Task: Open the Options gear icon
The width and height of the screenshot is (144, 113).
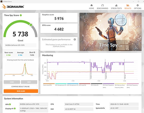Action: coord(137,5)
